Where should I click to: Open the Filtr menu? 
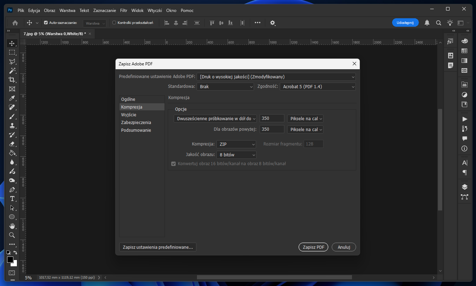coord(123,11)
